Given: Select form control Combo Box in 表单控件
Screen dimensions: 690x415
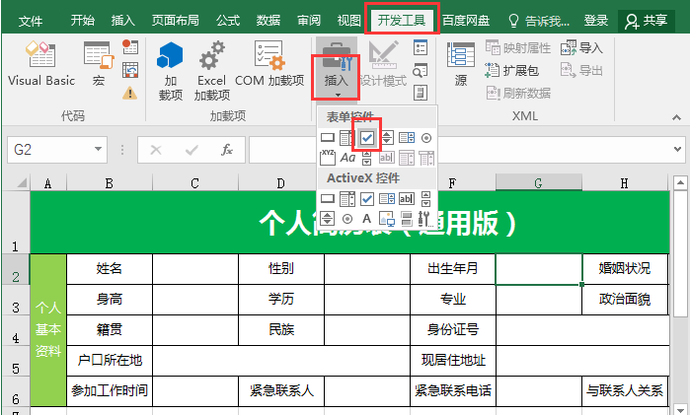Looking at the screenshot, I should (346, 138).
